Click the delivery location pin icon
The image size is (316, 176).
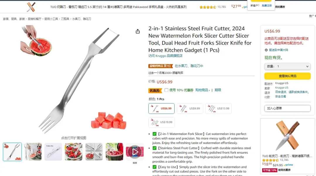coord(266,50)
